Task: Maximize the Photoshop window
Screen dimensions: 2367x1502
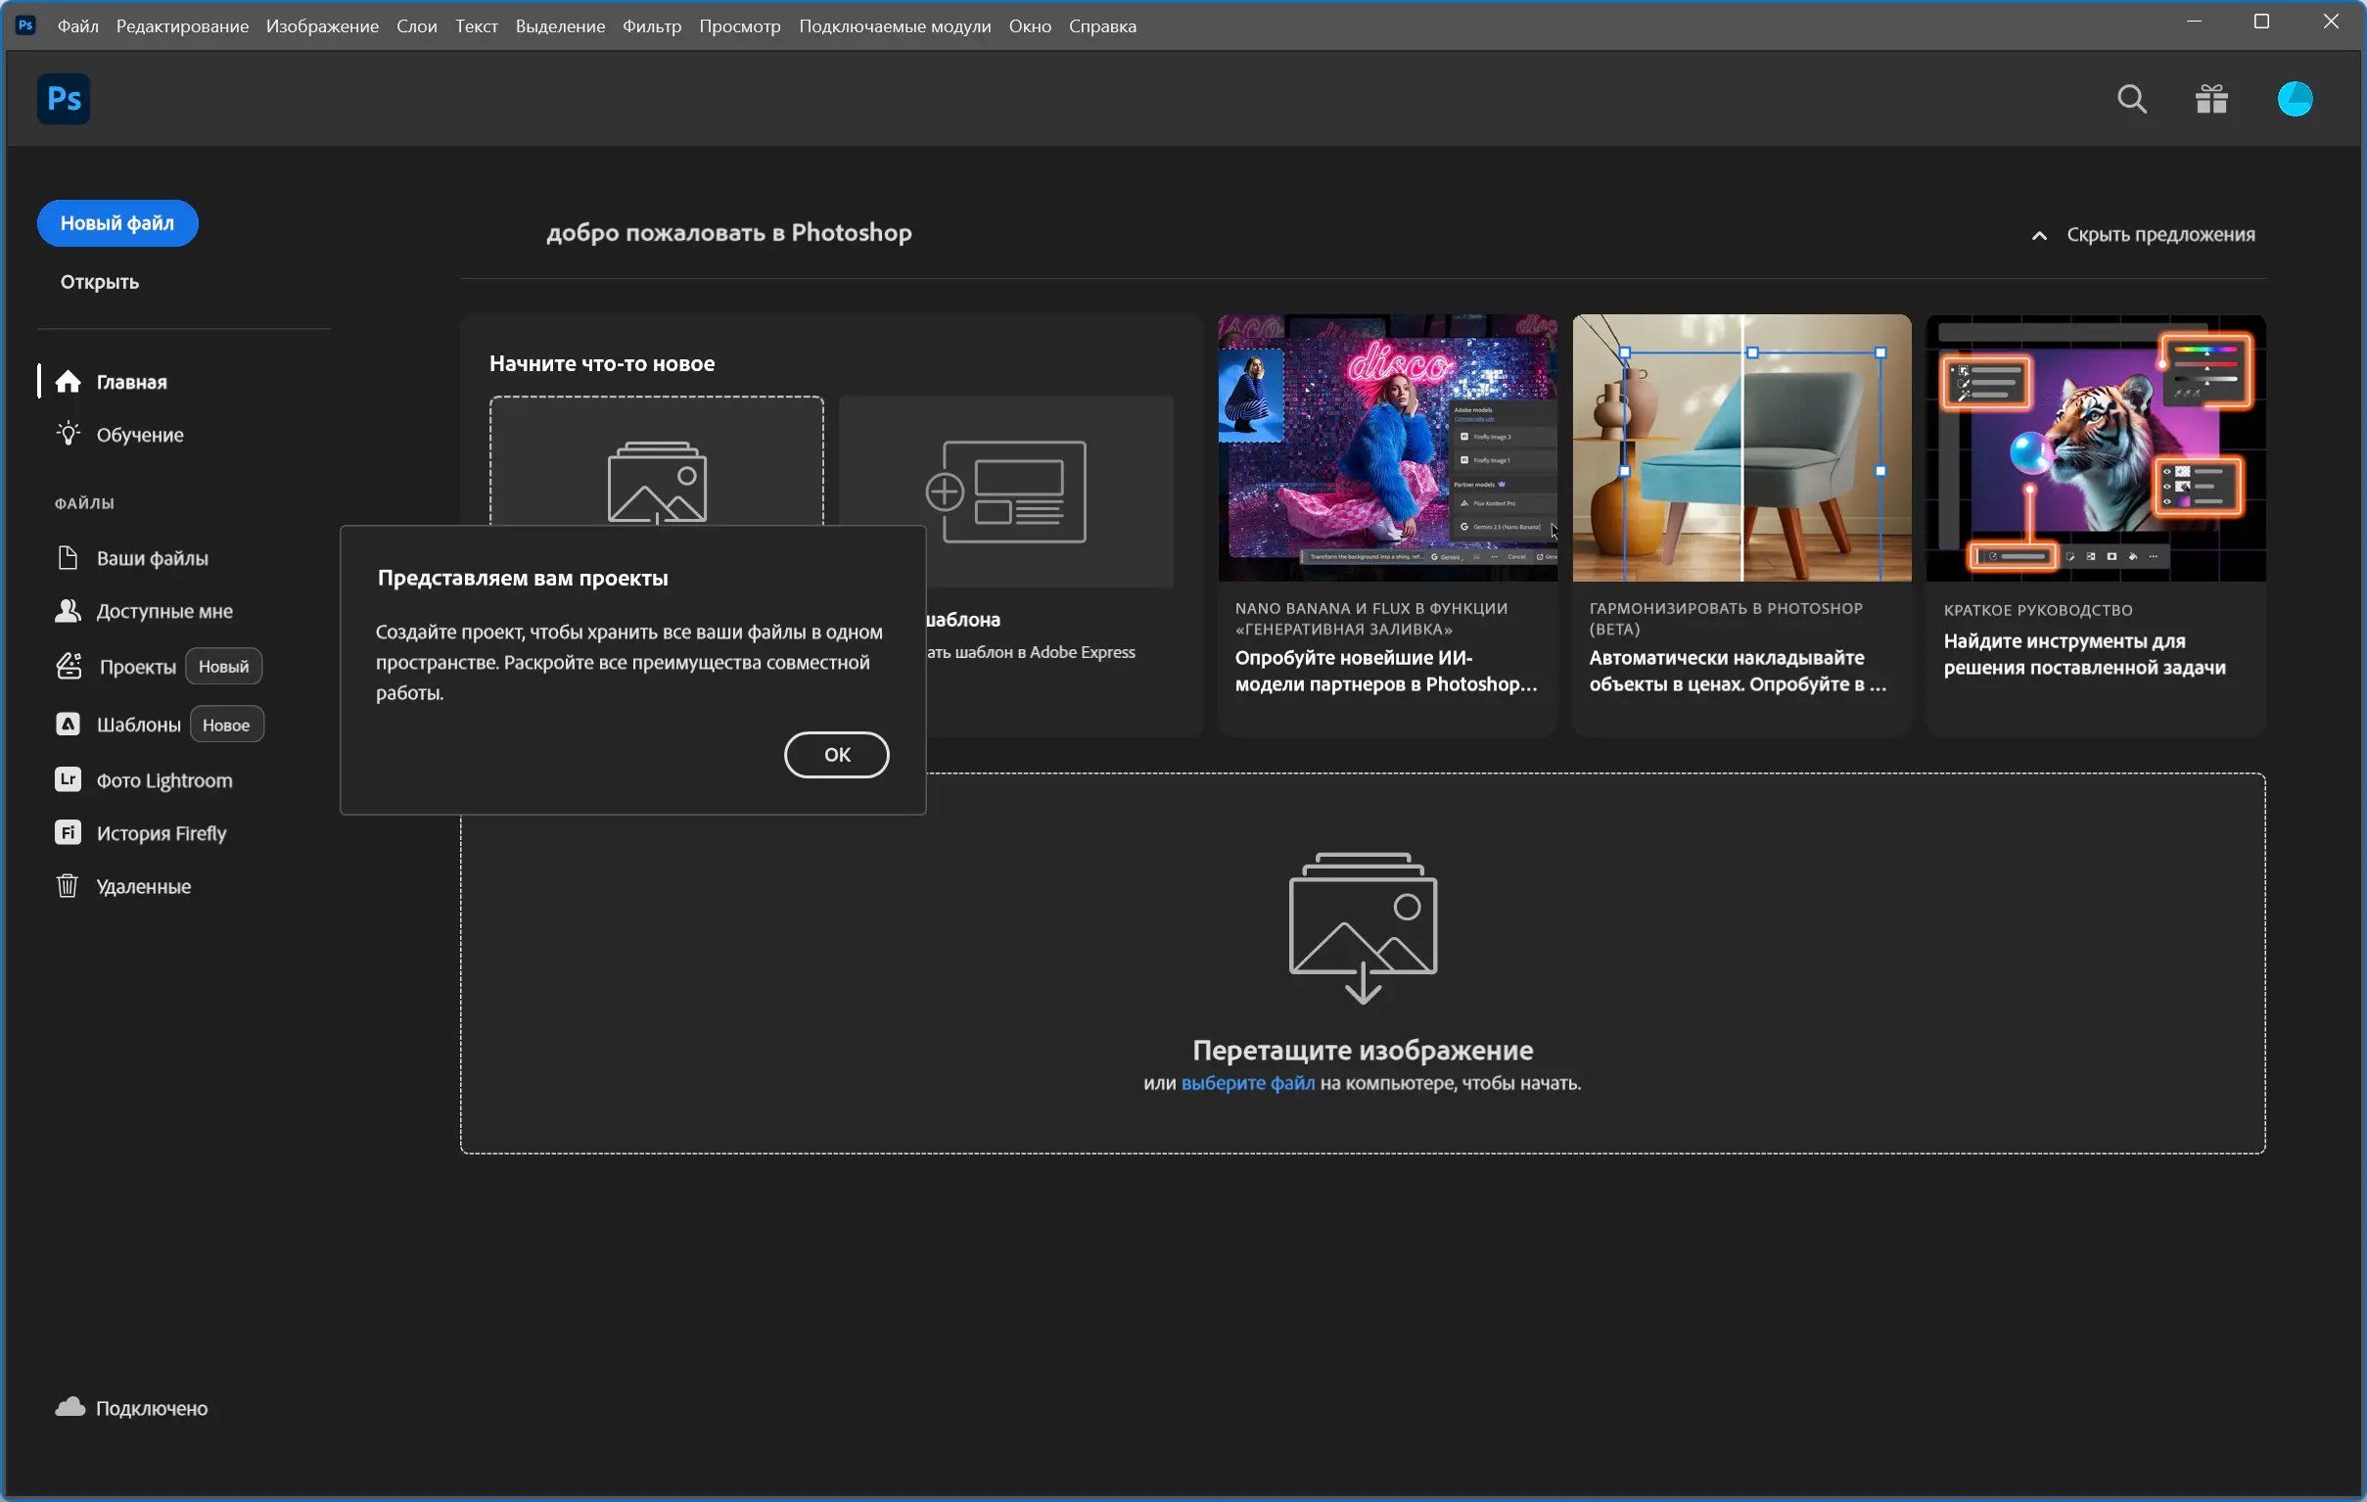Action: click(2261, 22)
